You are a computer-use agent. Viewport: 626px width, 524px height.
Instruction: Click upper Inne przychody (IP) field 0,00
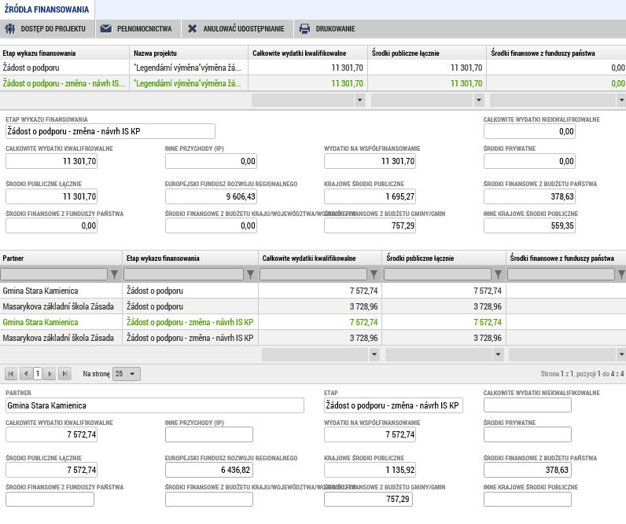pos(211,161)
